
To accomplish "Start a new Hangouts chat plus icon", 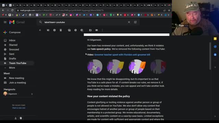I will (32, 94).
